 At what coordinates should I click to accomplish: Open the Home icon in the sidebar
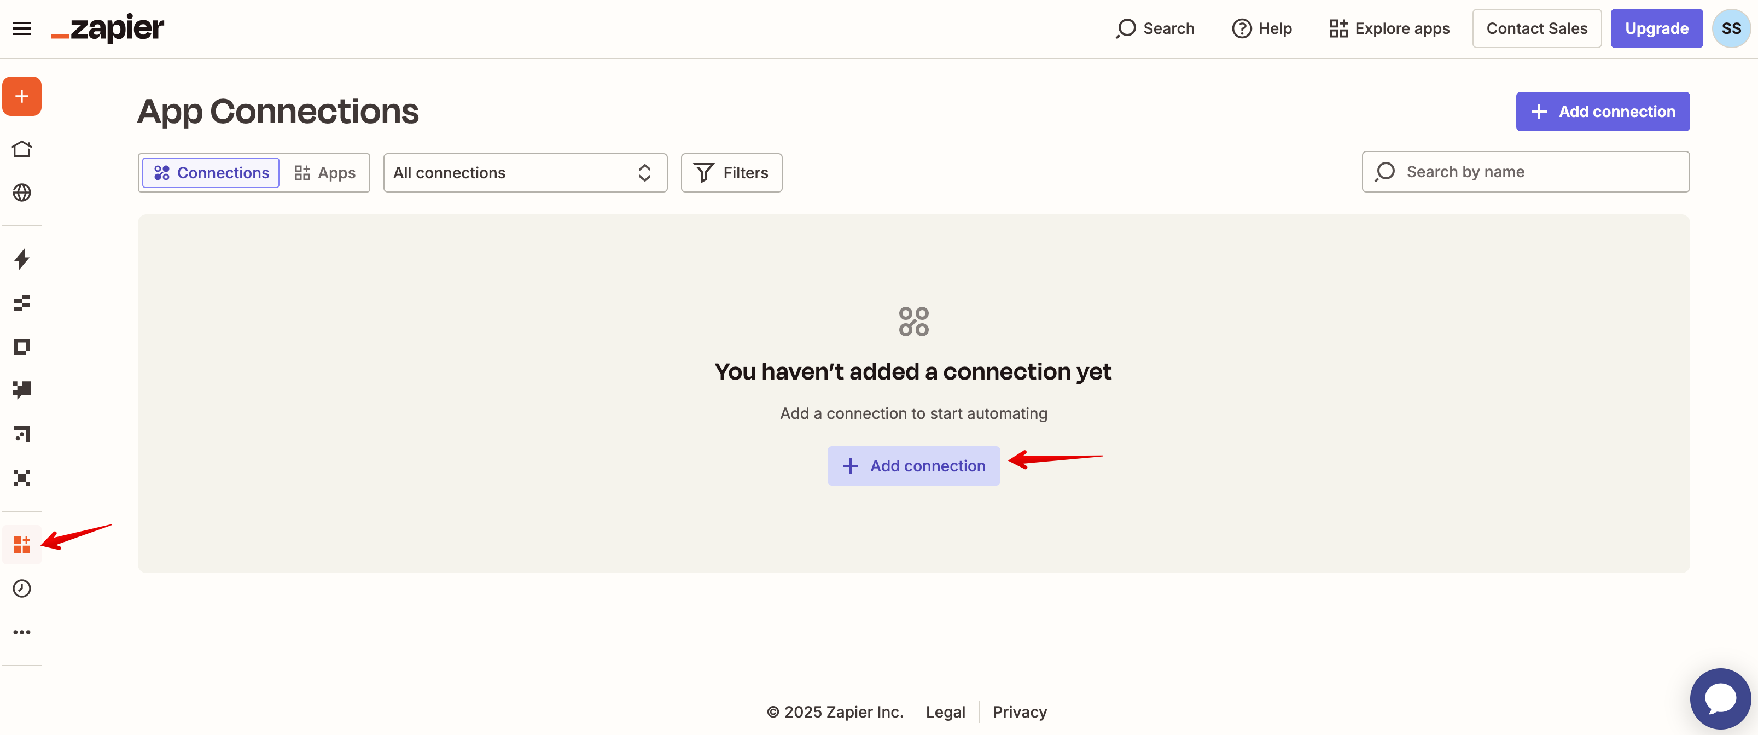[22, 149]
